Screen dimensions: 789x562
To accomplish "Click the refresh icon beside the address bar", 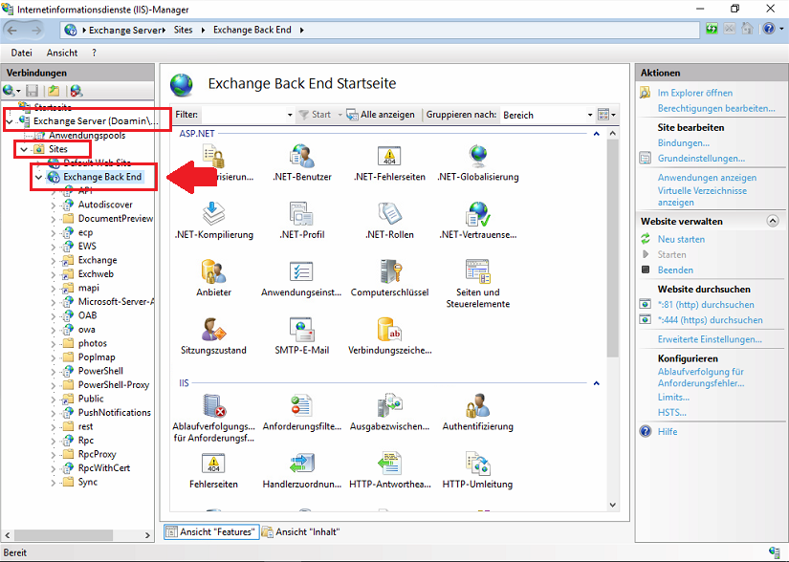I will (x=711, y=29).
